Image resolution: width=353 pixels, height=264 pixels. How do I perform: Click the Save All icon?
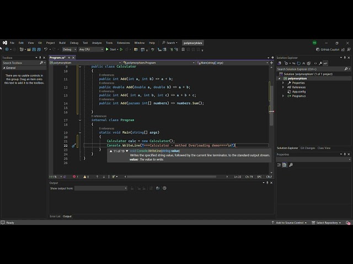pyautogui.click(x=39, y=50)
